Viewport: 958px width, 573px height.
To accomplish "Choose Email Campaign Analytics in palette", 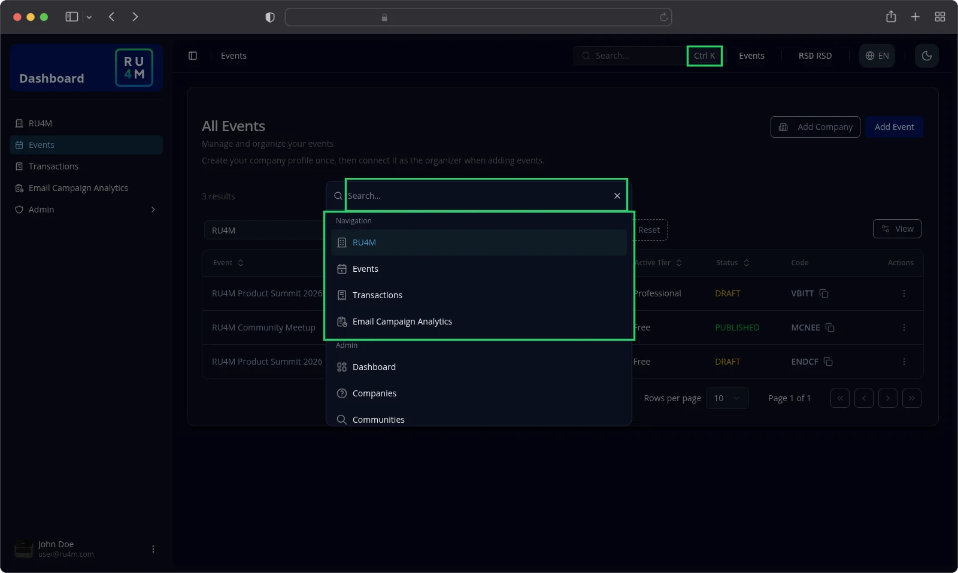I will tap(479, 322).
